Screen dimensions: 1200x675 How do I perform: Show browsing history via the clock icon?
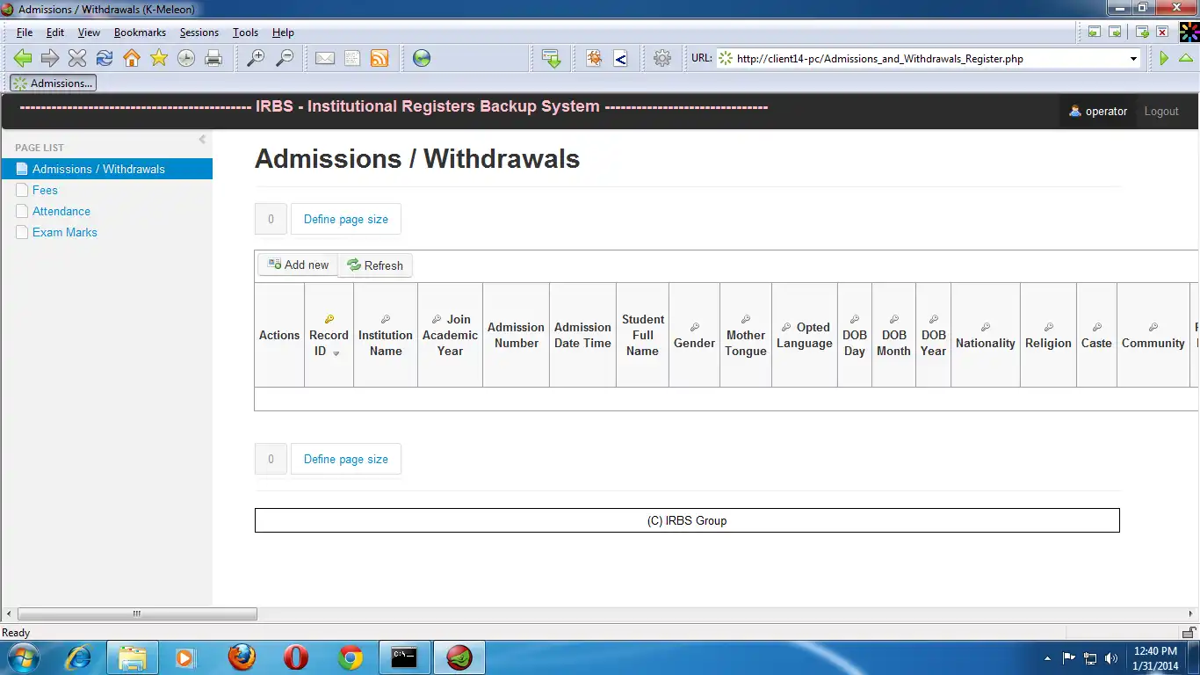[x=186, y=58]
